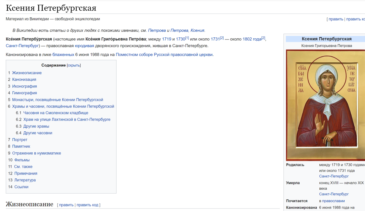Go to 'Иконография' contents entry
This screenshot has width=365, height=211.
pyautogui.click(x=24, y=86)
